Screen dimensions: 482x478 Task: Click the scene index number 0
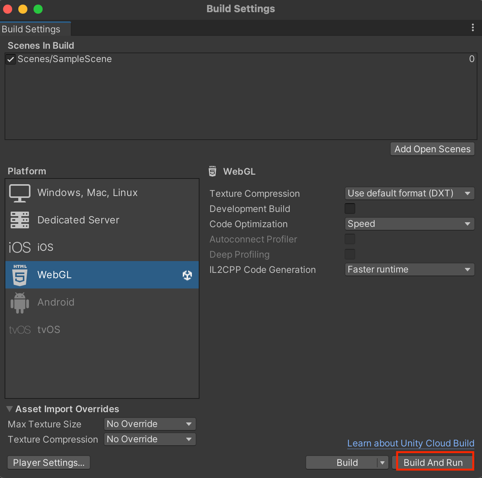(472, 59)
